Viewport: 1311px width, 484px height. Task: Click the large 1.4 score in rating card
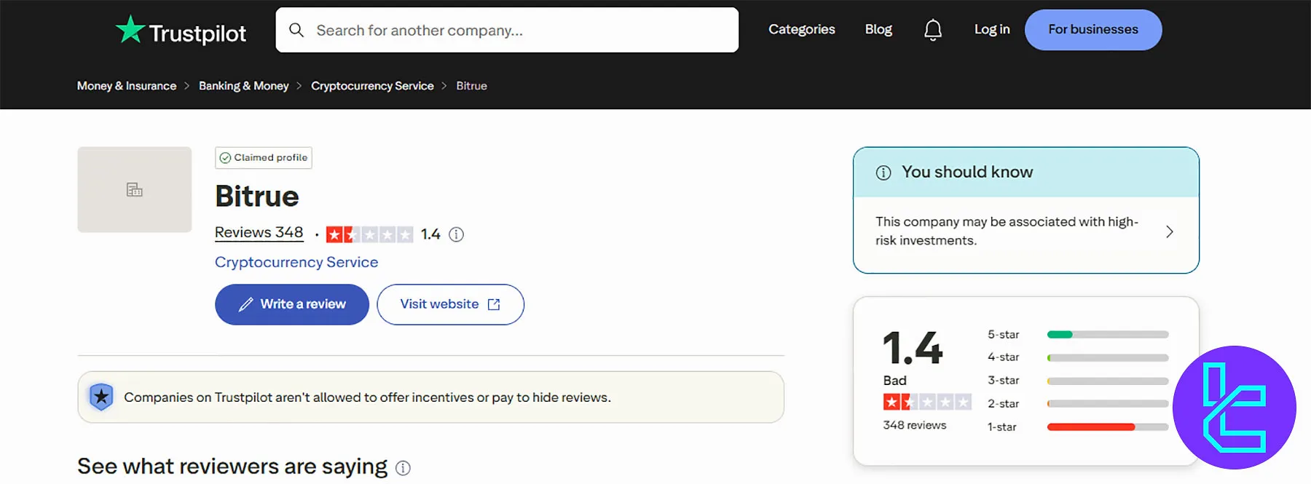coord(913,347)
